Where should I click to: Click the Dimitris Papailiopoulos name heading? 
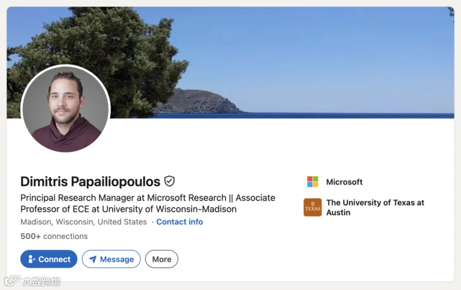coord(90,182)
